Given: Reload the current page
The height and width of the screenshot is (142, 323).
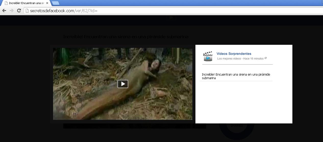Looking at the screenshot, I should (19, 10).
